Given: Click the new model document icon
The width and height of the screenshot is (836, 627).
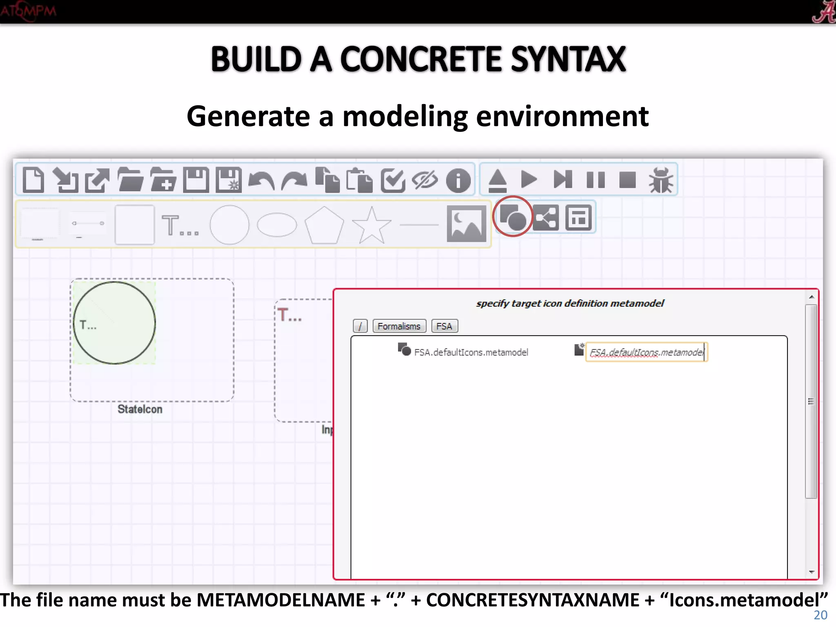Looking at the screenshot, I should click(33, 180).
